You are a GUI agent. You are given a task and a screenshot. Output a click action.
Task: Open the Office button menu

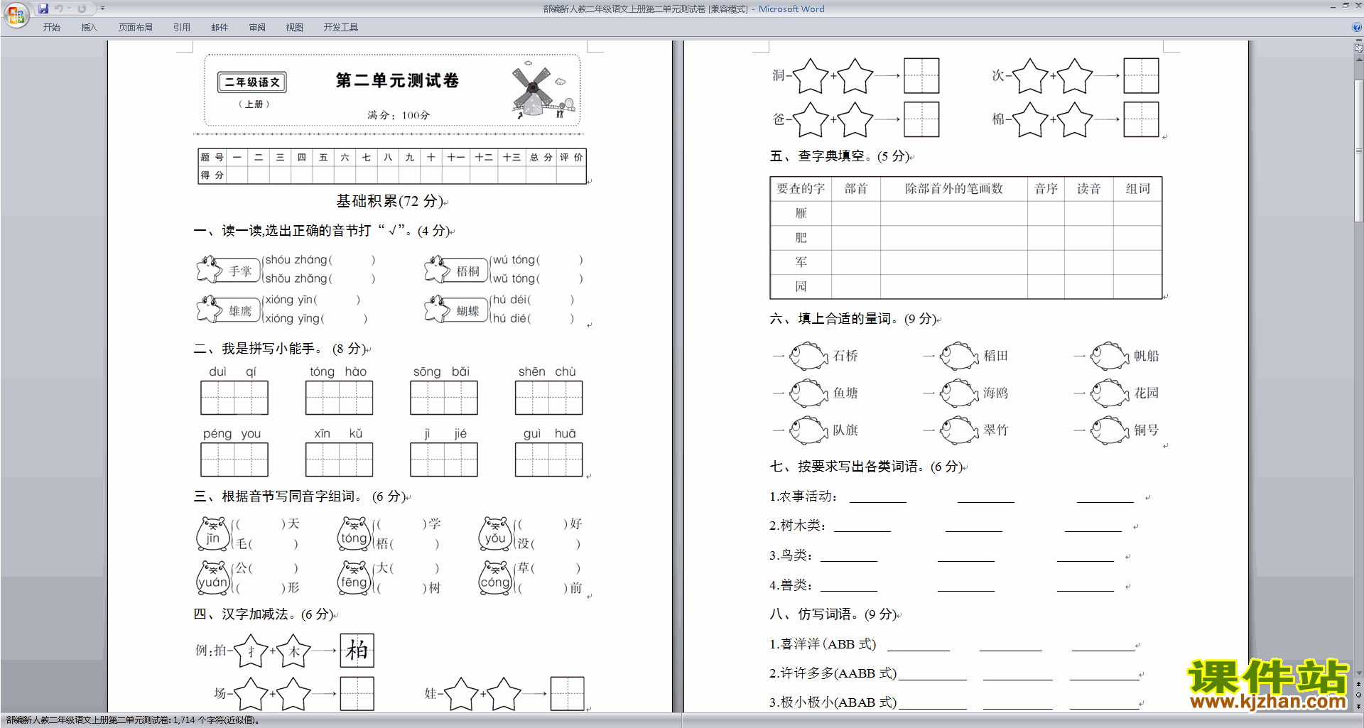(x=16, y=13)
